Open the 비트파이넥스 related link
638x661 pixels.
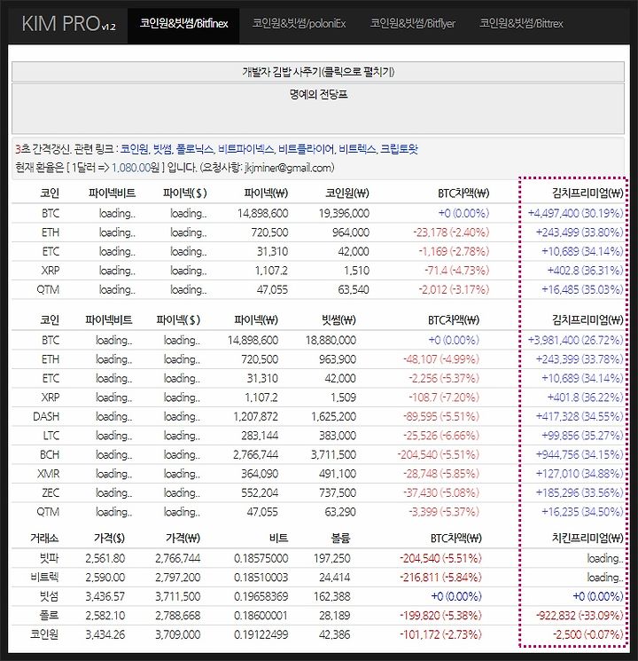(246, 149)
